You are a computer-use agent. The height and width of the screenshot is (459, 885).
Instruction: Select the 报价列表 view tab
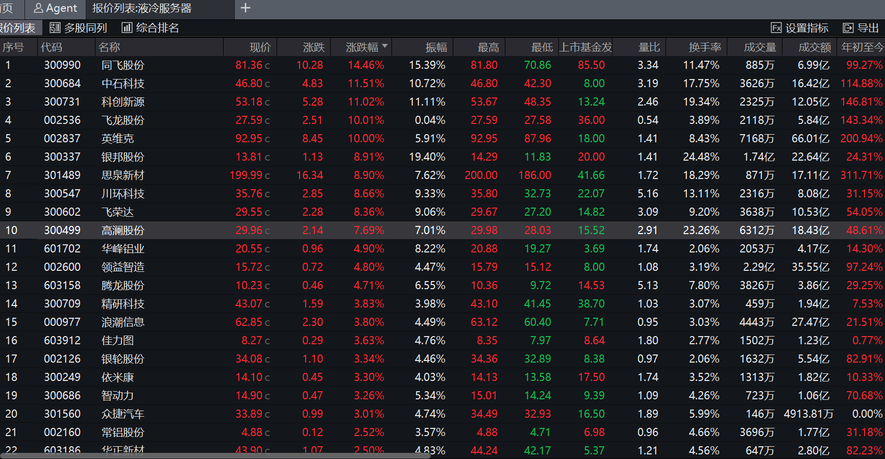(18, 28)
